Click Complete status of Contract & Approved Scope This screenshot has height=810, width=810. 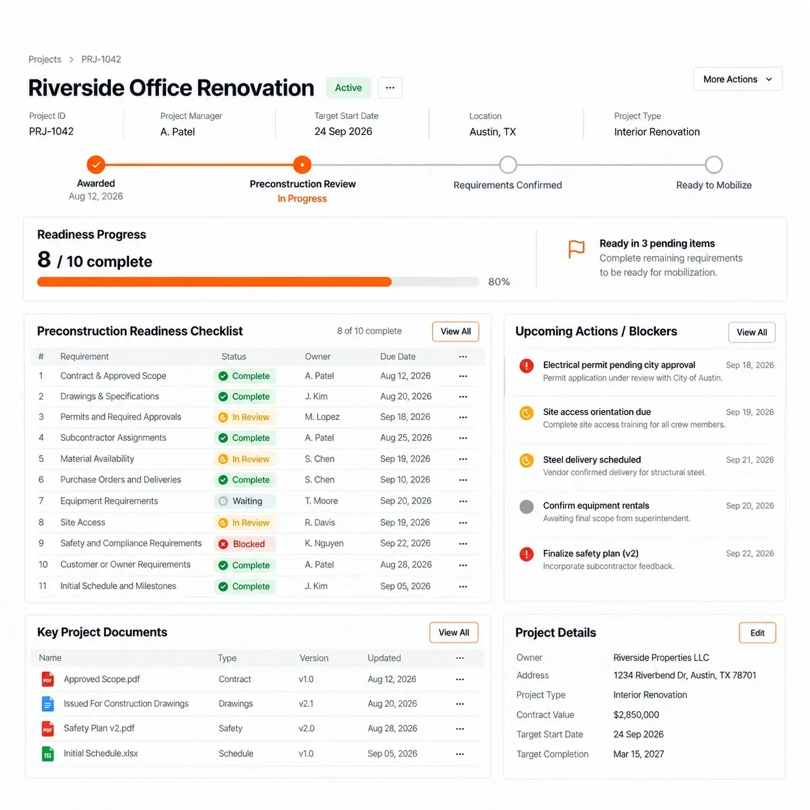click(245, 376)
